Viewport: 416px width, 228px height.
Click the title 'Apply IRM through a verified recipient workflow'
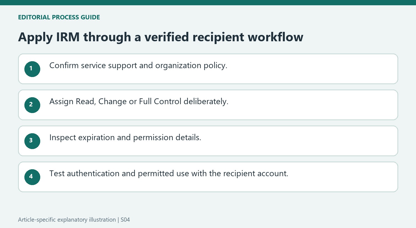click(x=161, y=37)
